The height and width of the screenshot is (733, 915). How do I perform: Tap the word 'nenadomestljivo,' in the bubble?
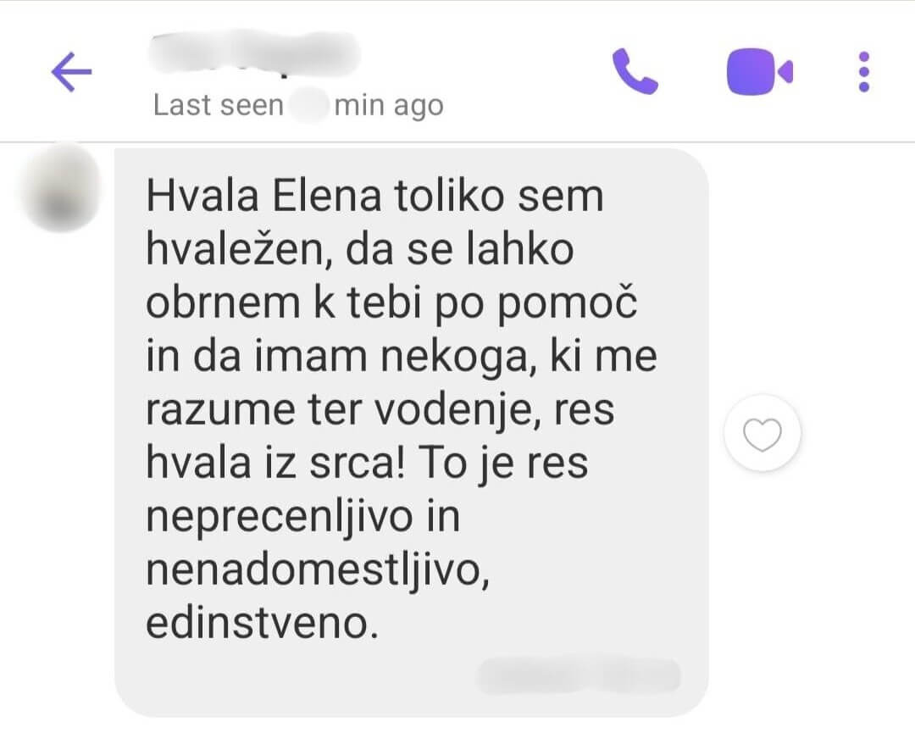pos(318,569)
